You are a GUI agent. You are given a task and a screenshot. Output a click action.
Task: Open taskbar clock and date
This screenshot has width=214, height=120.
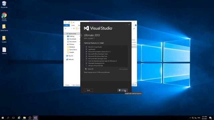point(204,118)
